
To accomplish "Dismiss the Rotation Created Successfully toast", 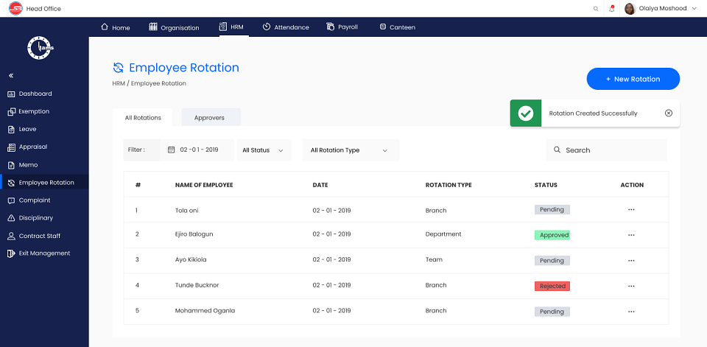I will pos(669,113).
